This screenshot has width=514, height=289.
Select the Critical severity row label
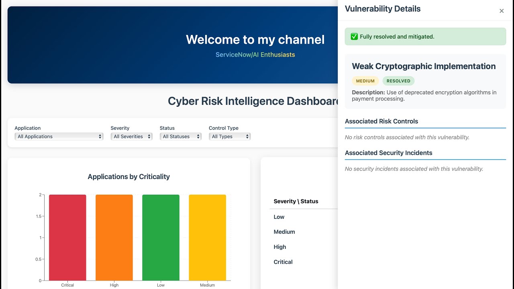pos(283,262)
